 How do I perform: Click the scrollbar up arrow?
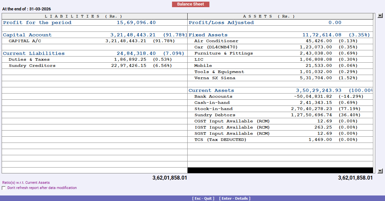click(x=379, y=15)
